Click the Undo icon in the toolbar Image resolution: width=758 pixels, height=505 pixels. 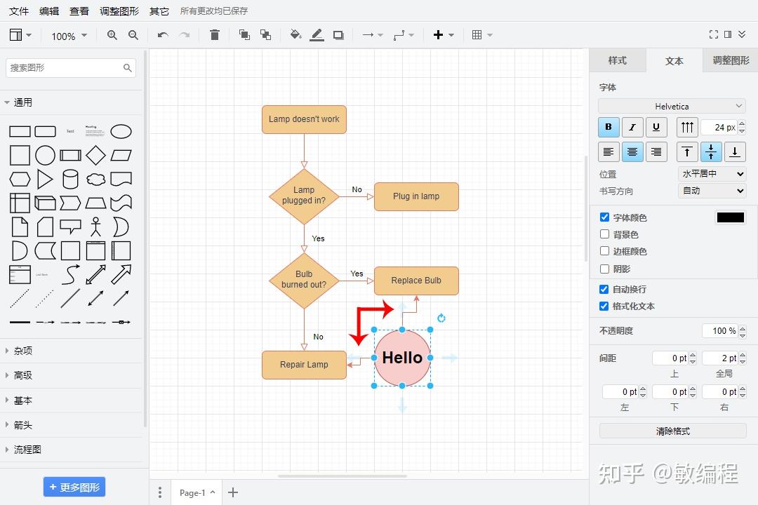[163, 34]
